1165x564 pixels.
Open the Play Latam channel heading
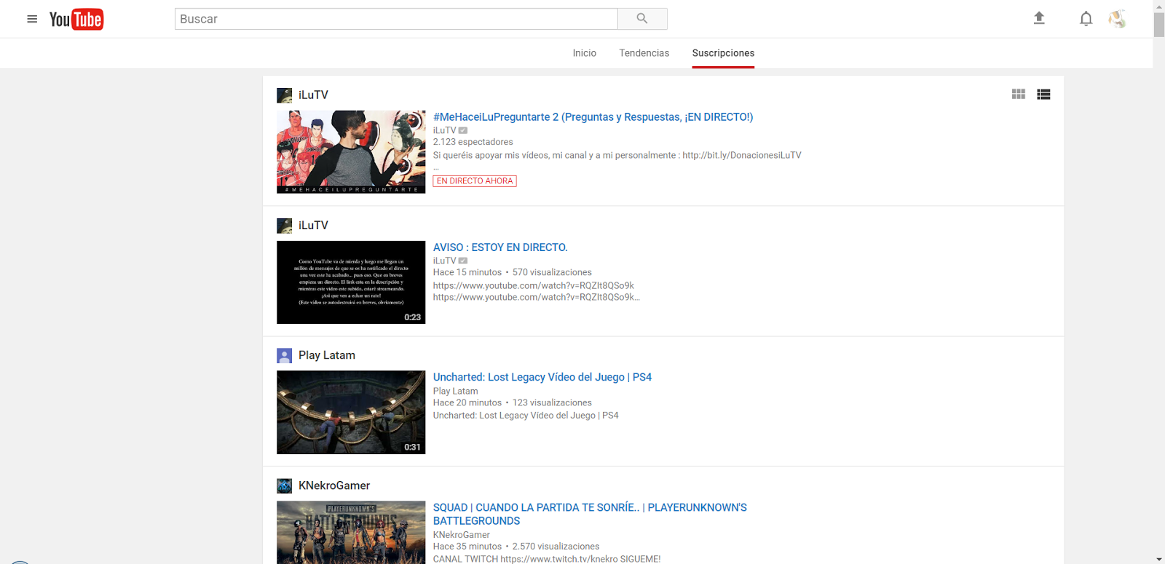[327, 355]
